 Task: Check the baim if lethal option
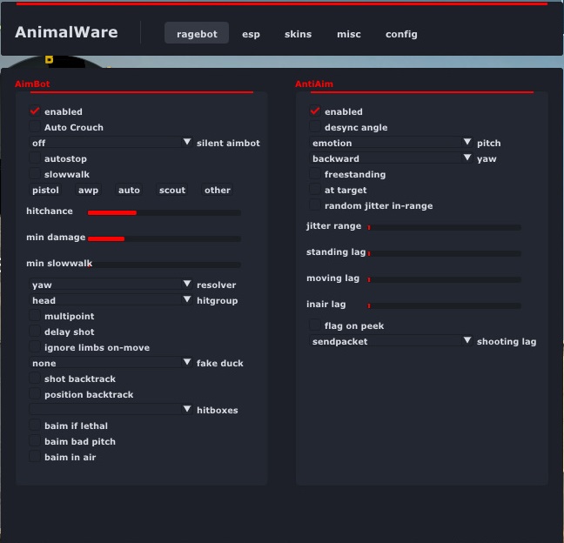35,426
